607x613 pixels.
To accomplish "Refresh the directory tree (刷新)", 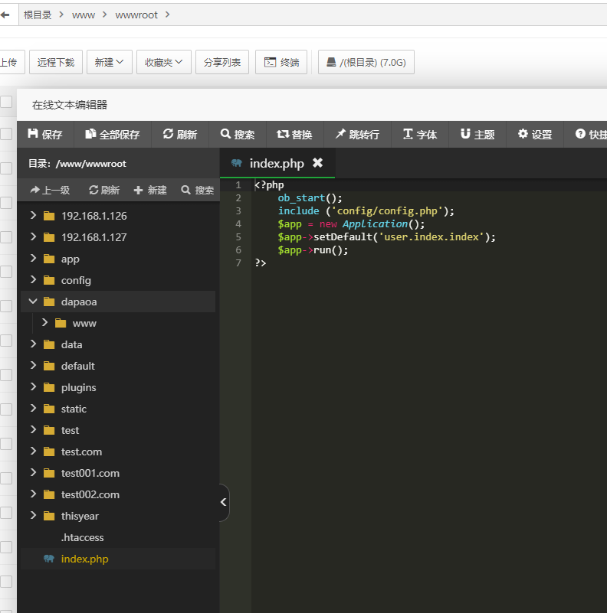I will click(104, 190).
